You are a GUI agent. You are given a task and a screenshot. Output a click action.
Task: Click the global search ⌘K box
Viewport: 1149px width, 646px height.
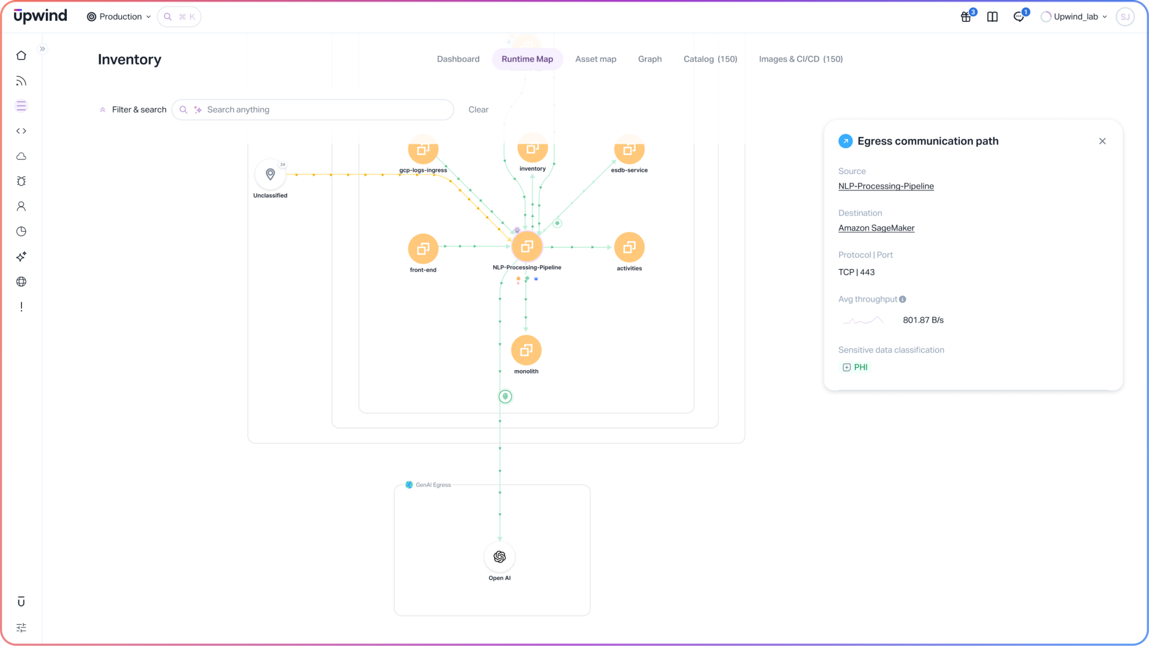179,17
